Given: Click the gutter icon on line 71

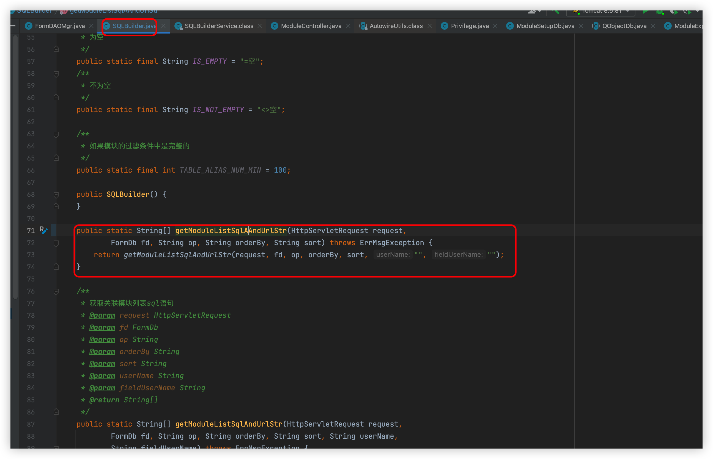Looking at the screenshot, I should pyautogui.click(x=43, y=230).
